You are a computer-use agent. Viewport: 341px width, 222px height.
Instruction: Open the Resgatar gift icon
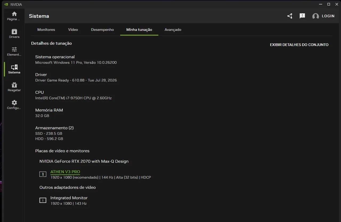click(x=14, y=85)
